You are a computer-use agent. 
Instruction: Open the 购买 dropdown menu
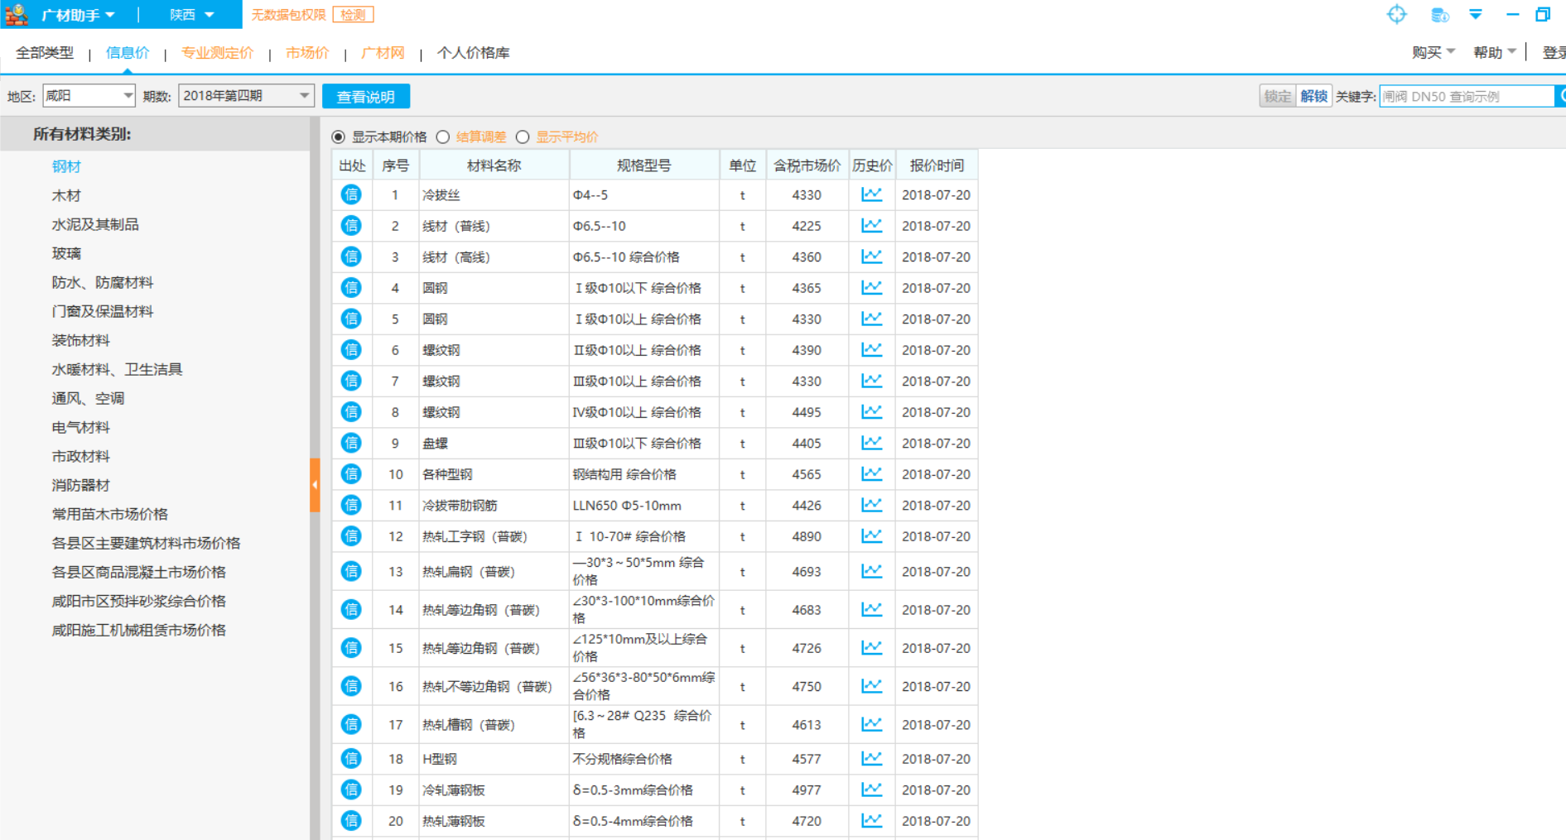tap(1433, 52)
